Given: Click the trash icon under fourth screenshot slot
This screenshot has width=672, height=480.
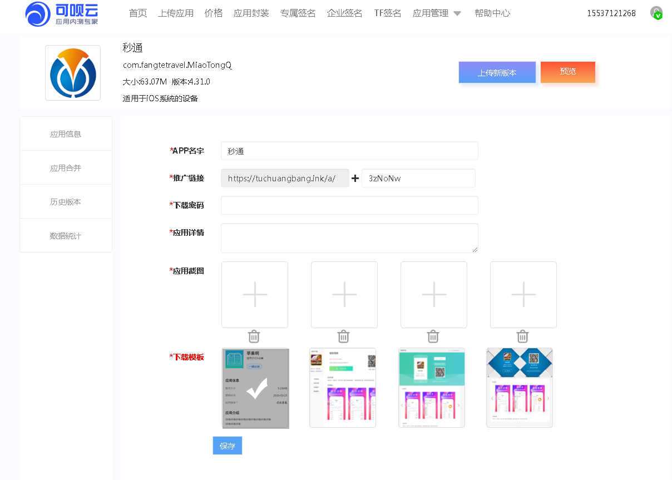Looking at the screenshot, I should pyautogui.click(x=522, y=336).
